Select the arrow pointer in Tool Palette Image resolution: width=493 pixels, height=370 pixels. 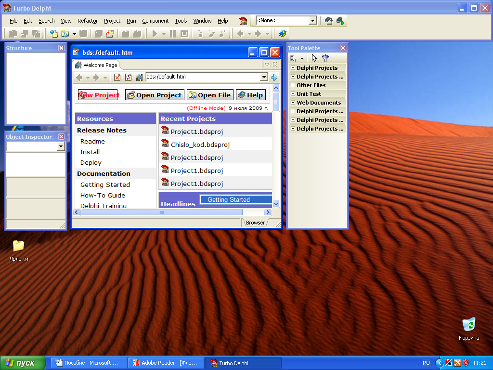314,58
